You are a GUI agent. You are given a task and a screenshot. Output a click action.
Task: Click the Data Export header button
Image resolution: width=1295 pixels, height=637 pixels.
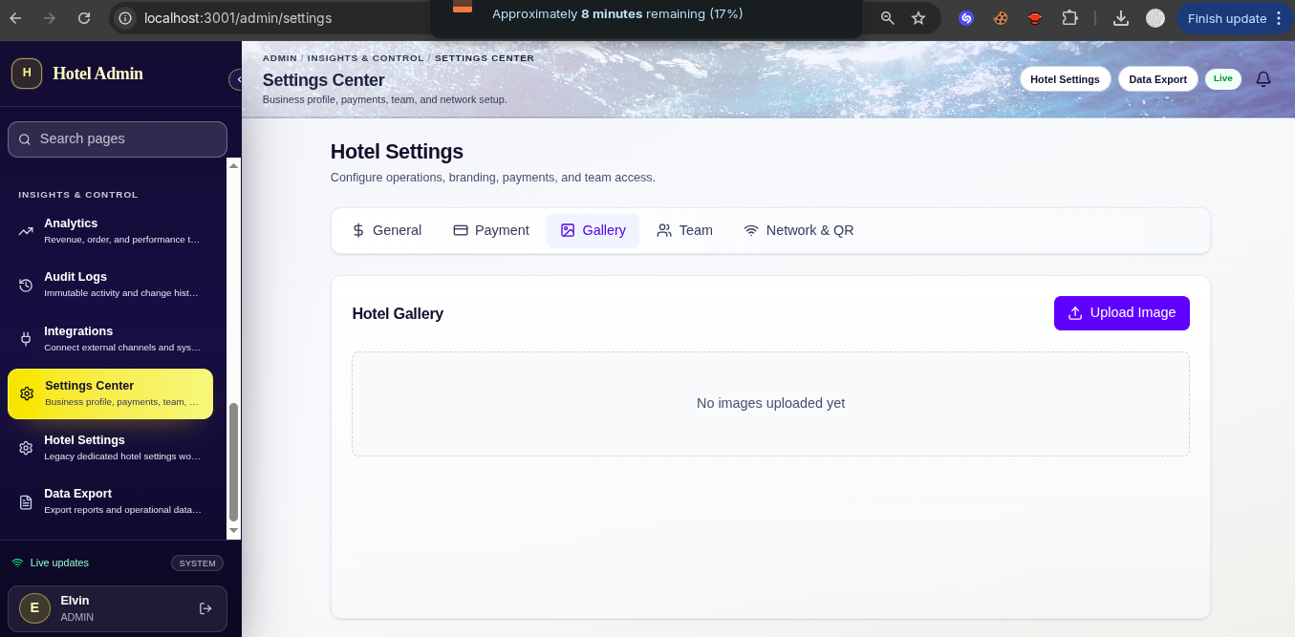[x=1157, y=79]
